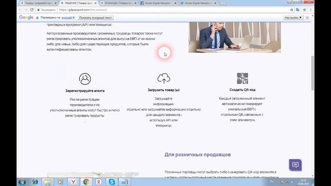
Task: Click the clock in the system tray
Action: (304, 182)
